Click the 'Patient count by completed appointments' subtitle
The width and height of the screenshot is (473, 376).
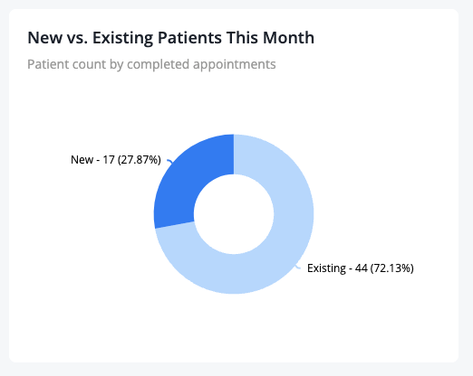click(x=151, y=64)
